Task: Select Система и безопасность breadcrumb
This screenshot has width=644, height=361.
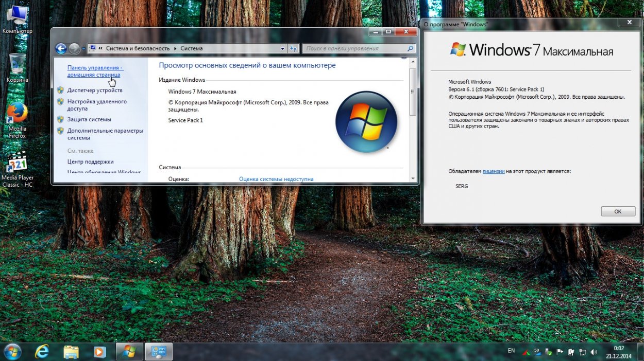Action: [138, 48]
